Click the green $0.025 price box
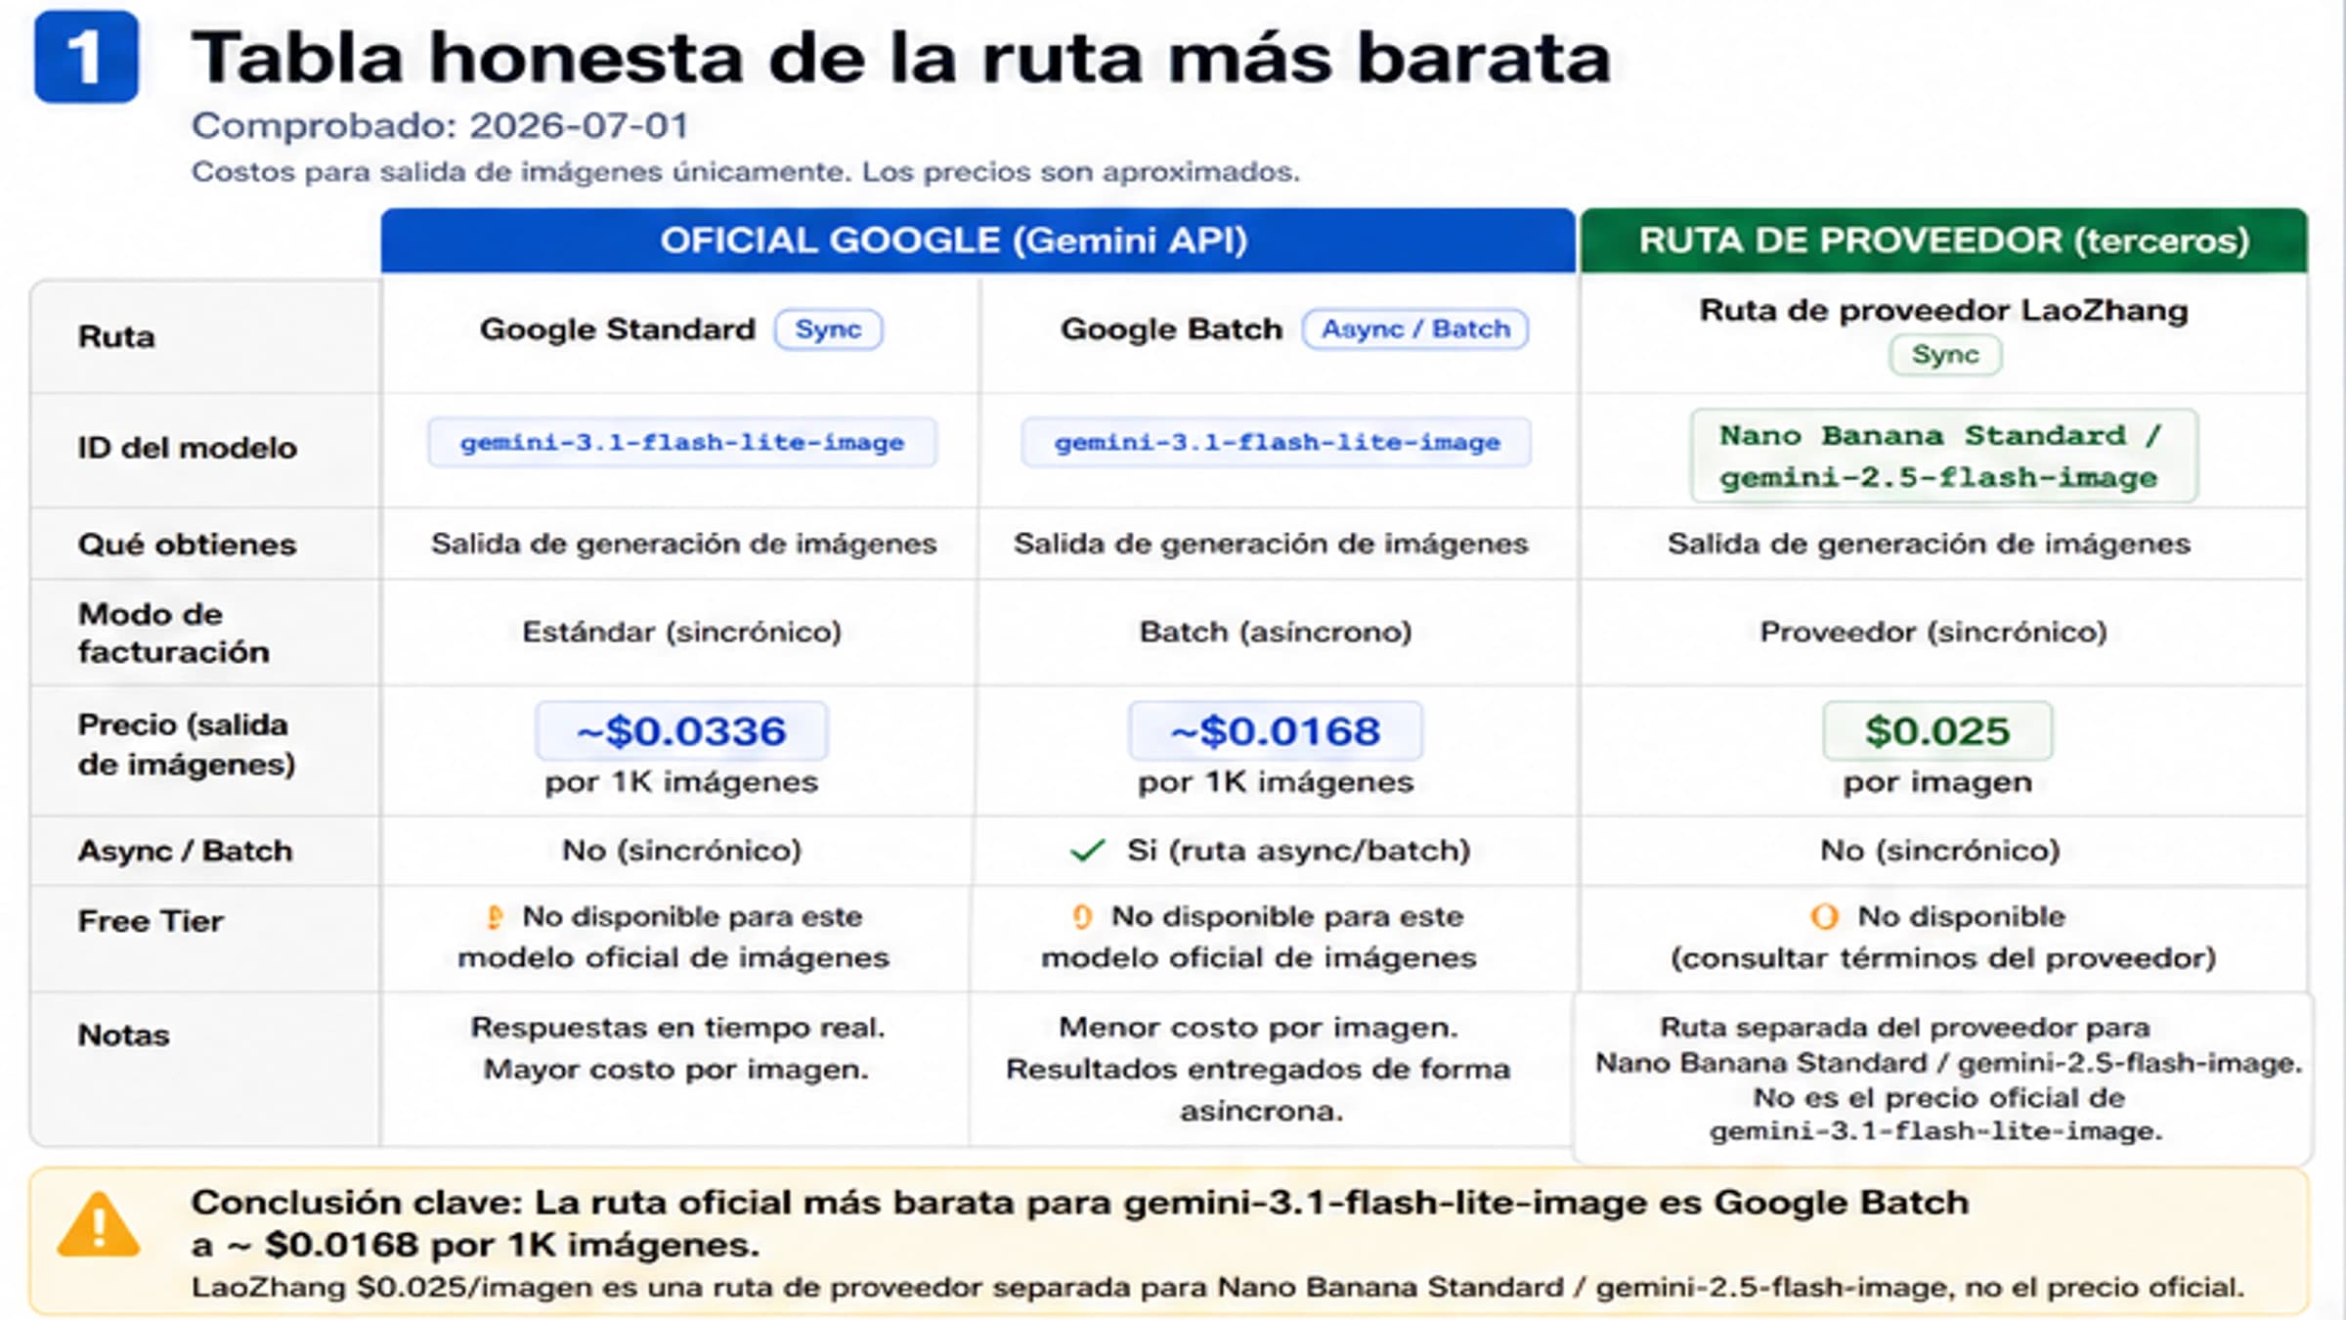 pyautogui.click(x=1937, y=731)
